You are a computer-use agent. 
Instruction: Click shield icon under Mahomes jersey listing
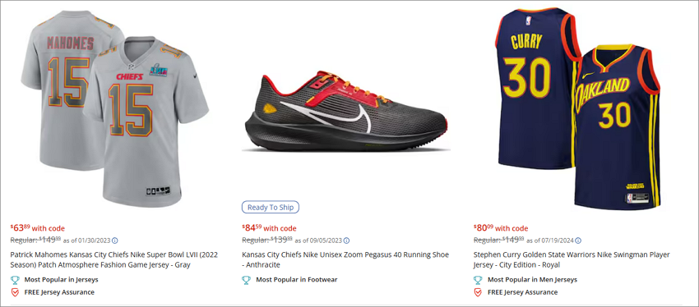pos(15,292)
